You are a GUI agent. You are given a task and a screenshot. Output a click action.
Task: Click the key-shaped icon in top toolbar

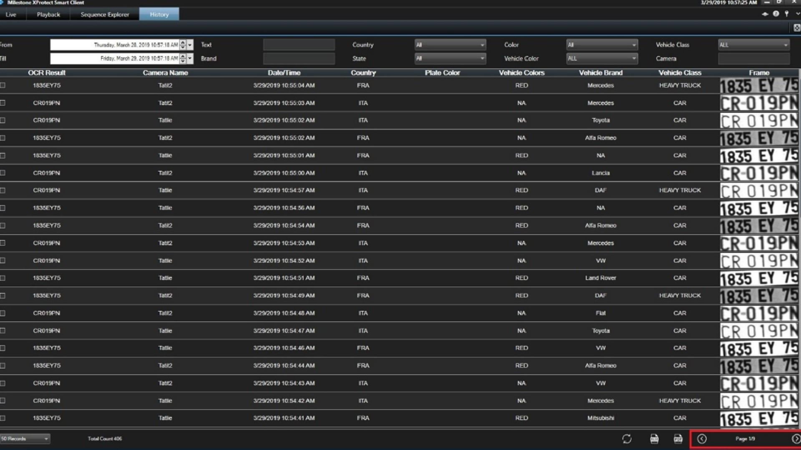786,14
